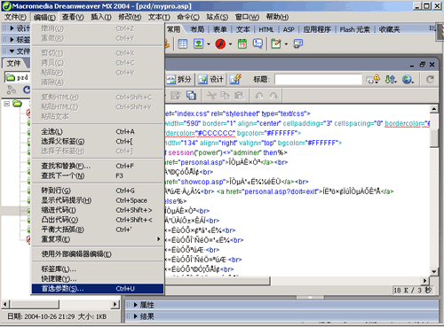Switch to the 布局 insert tab
The height and width of the screenshot is (327, 444).
click(197, 29)
